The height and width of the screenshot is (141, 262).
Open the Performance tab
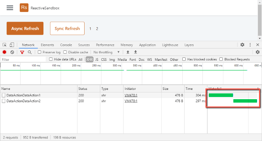[x=105, y=45]
